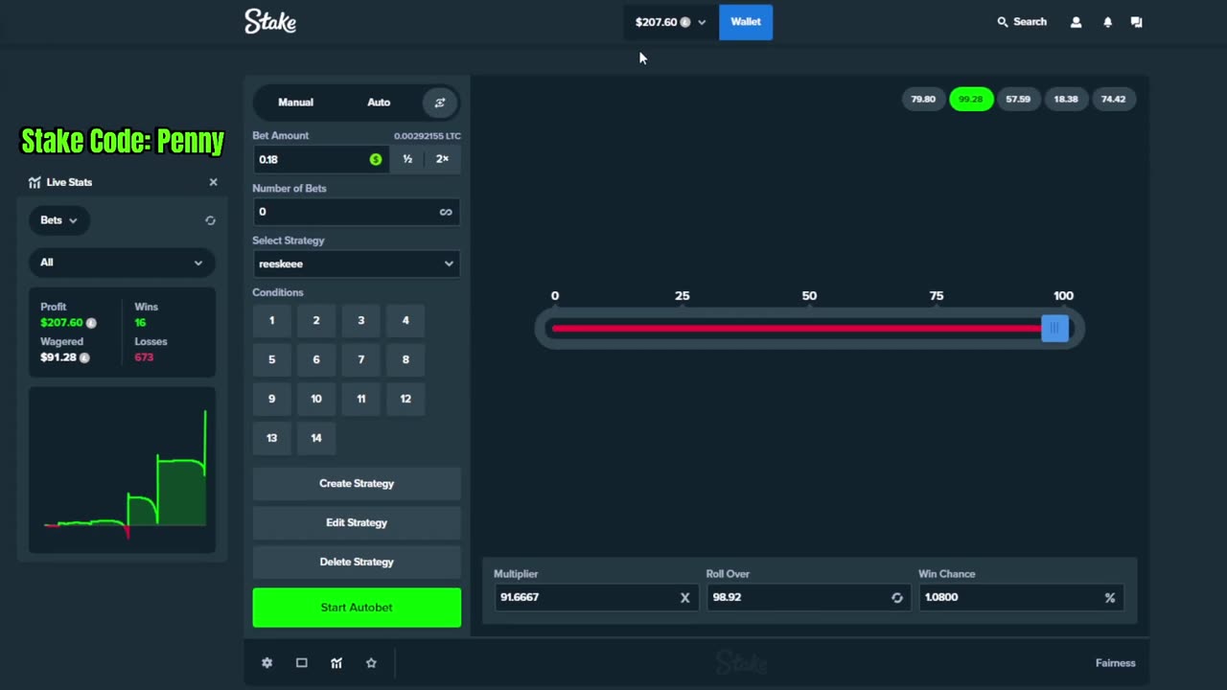Image resolution: width=1227 pixels, height=690 pixels.
Task: Select condition 3
Action: 360,321
